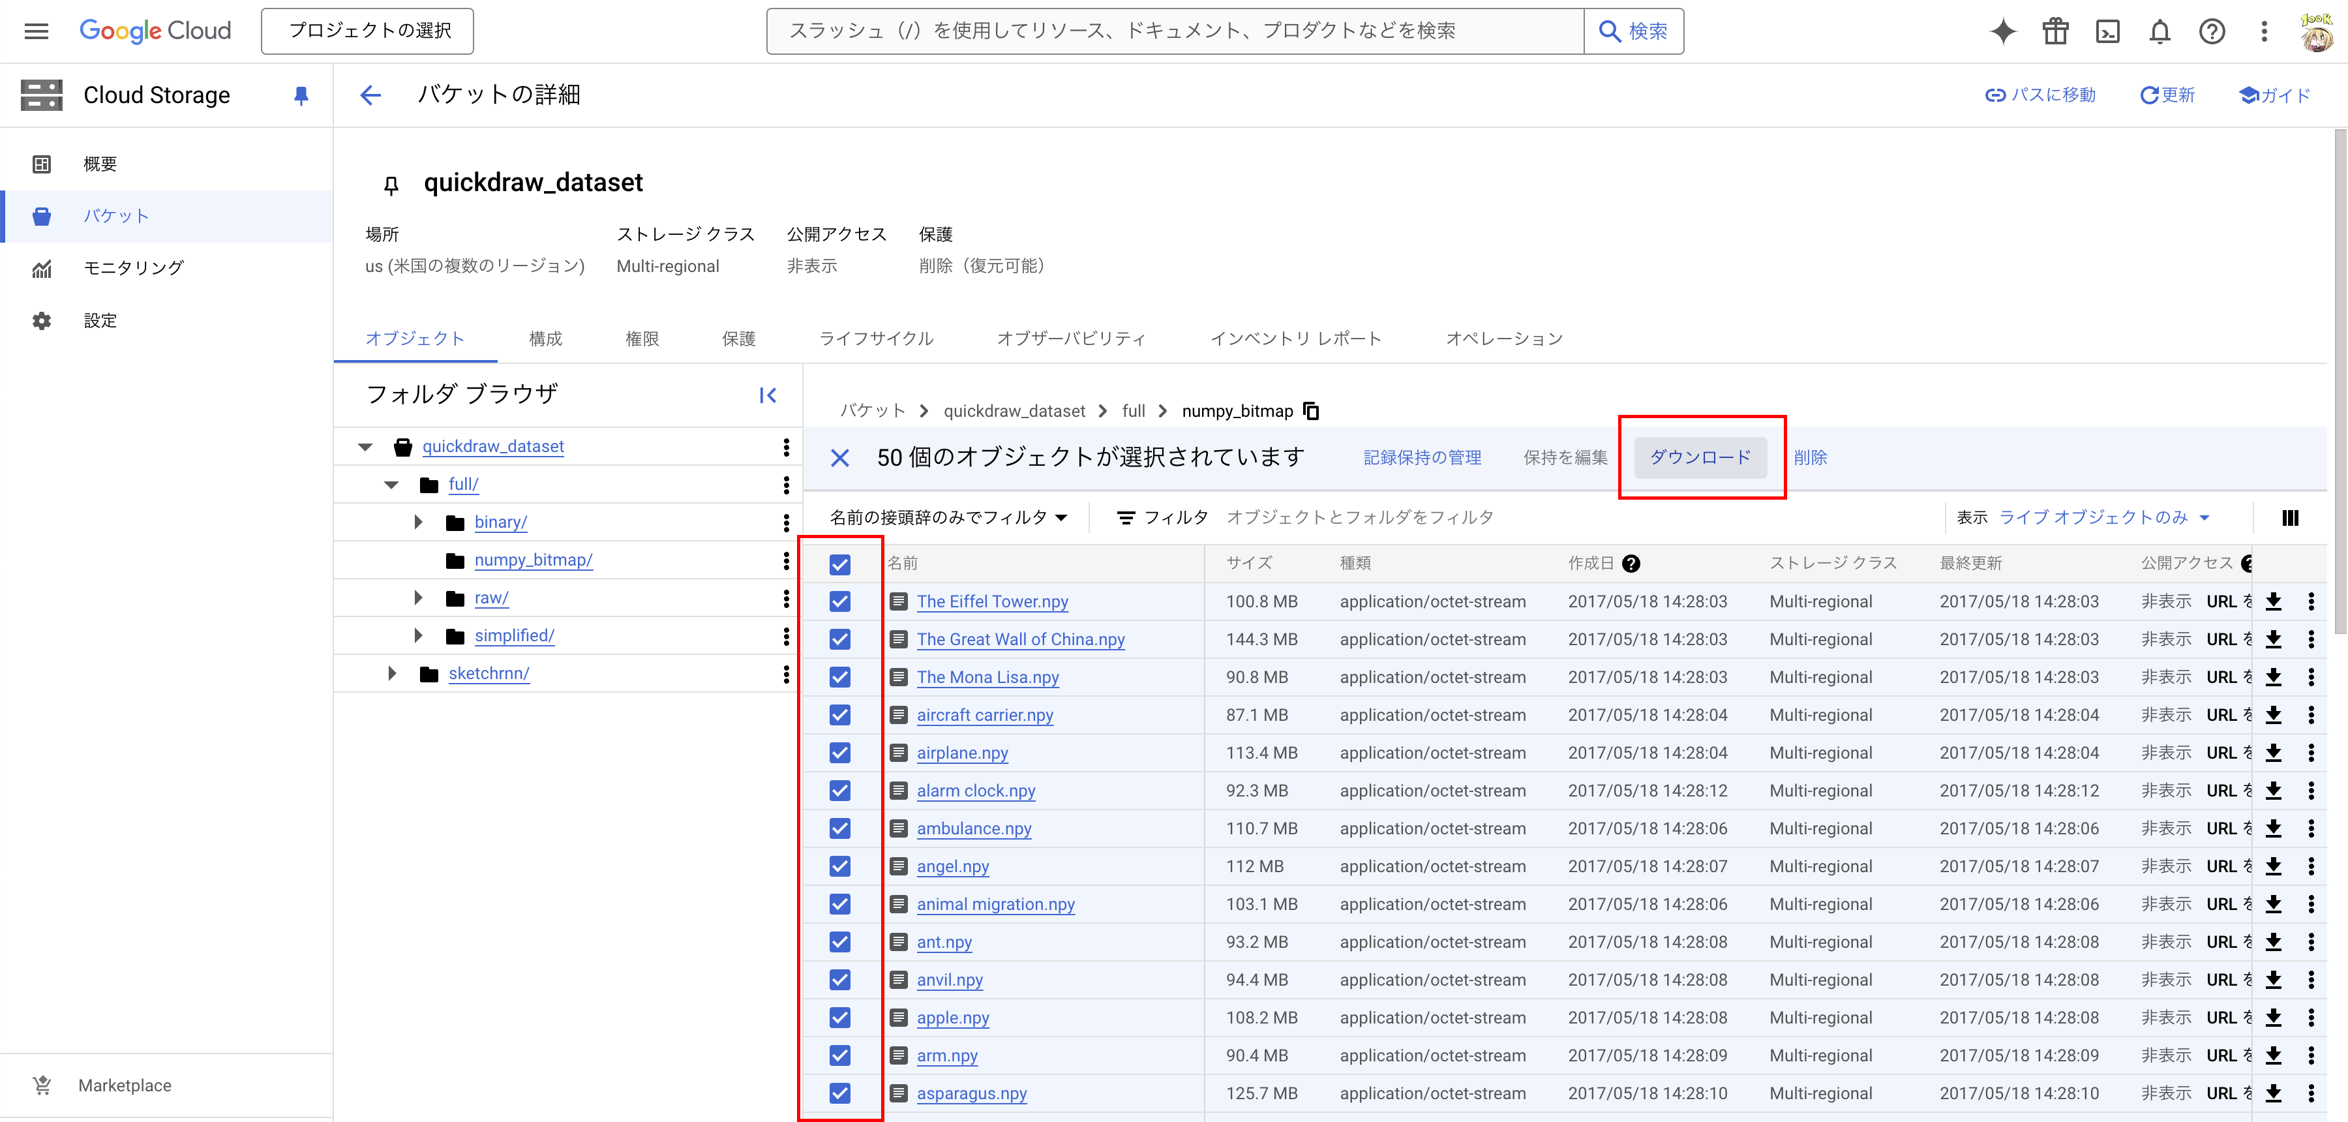
Task: Uncheck the select-all objects checkbox
Action: [x=839, y=564]
